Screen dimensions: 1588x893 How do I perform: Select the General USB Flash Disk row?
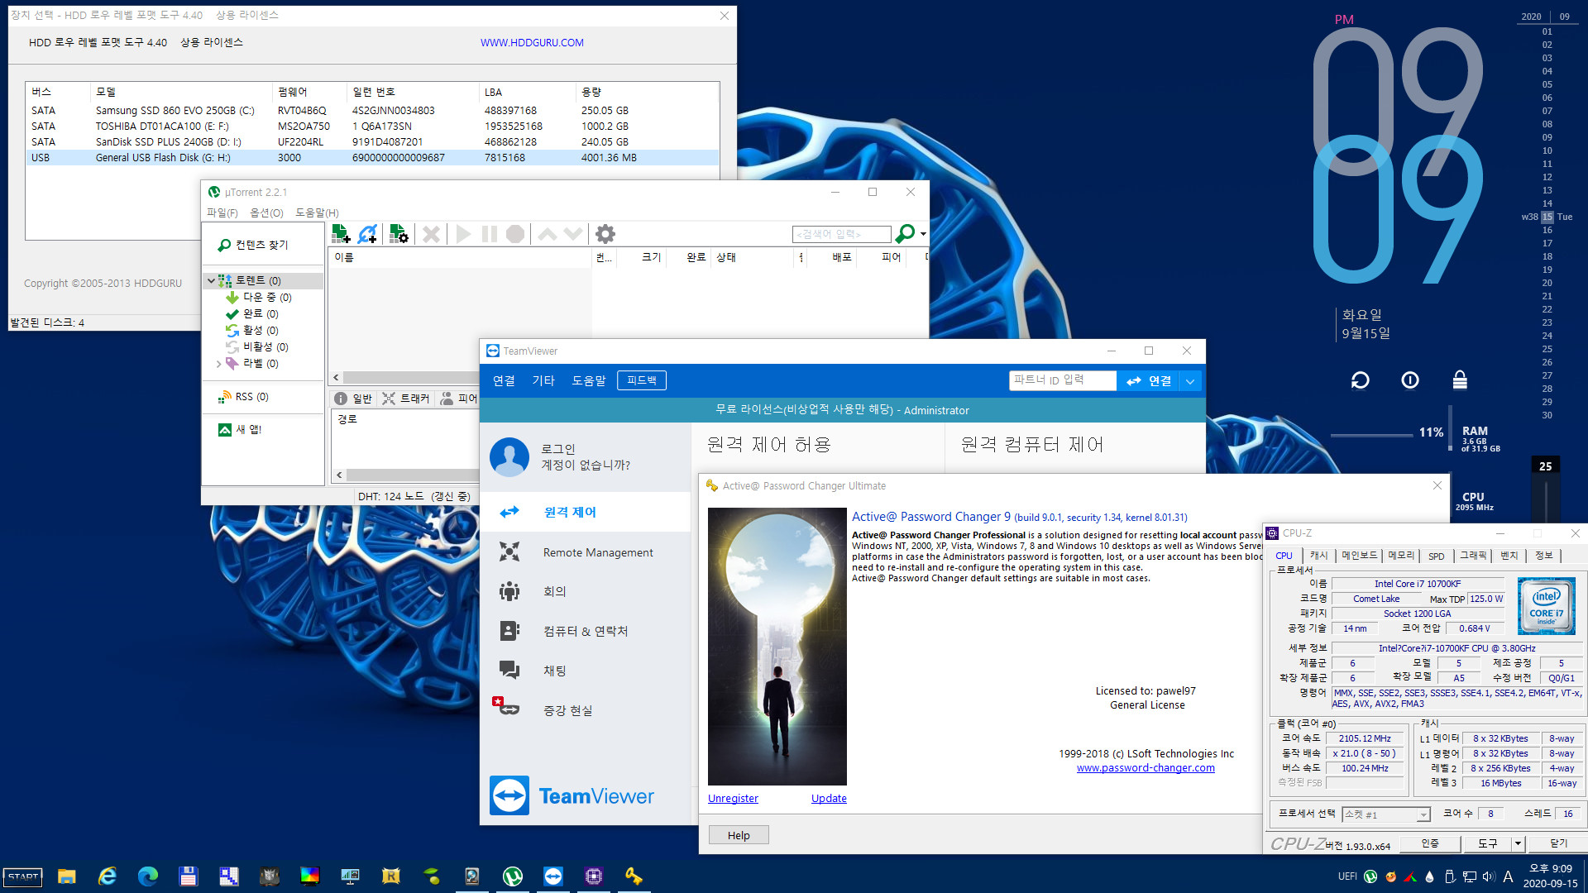(372, 157)
